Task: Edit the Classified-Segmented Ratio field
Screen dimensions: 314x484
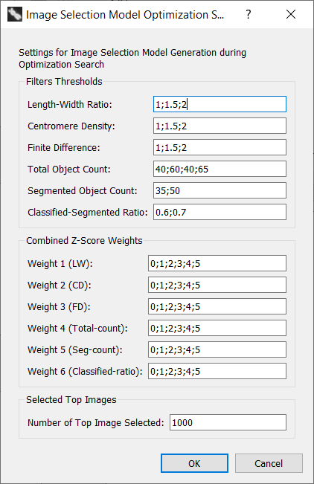Action: pyautogui.click(x=220, y=212)
